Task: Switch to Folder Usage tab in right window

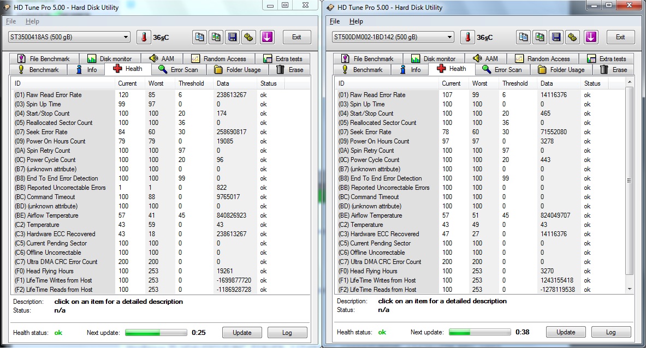Action: coord(561,69)
